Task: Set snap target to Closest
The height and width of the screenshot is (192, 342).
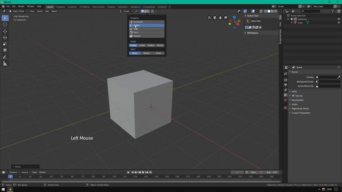Action: 134,45
